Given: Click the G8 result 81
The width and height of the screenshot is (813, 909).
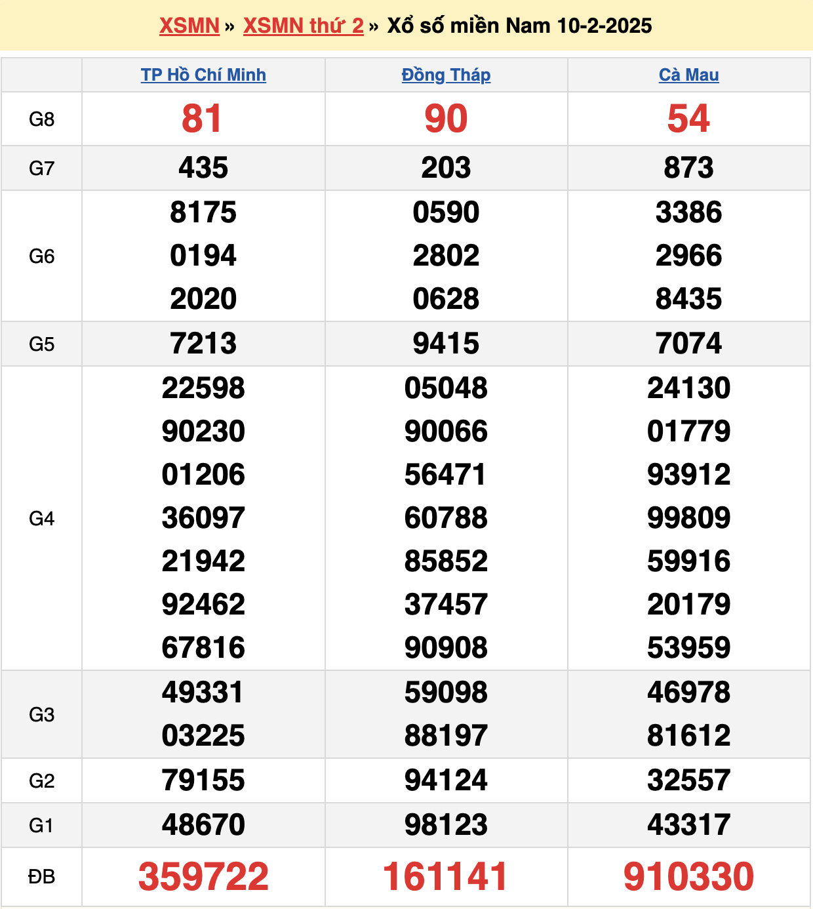Looking at the screenshot, I should (202, 119).
